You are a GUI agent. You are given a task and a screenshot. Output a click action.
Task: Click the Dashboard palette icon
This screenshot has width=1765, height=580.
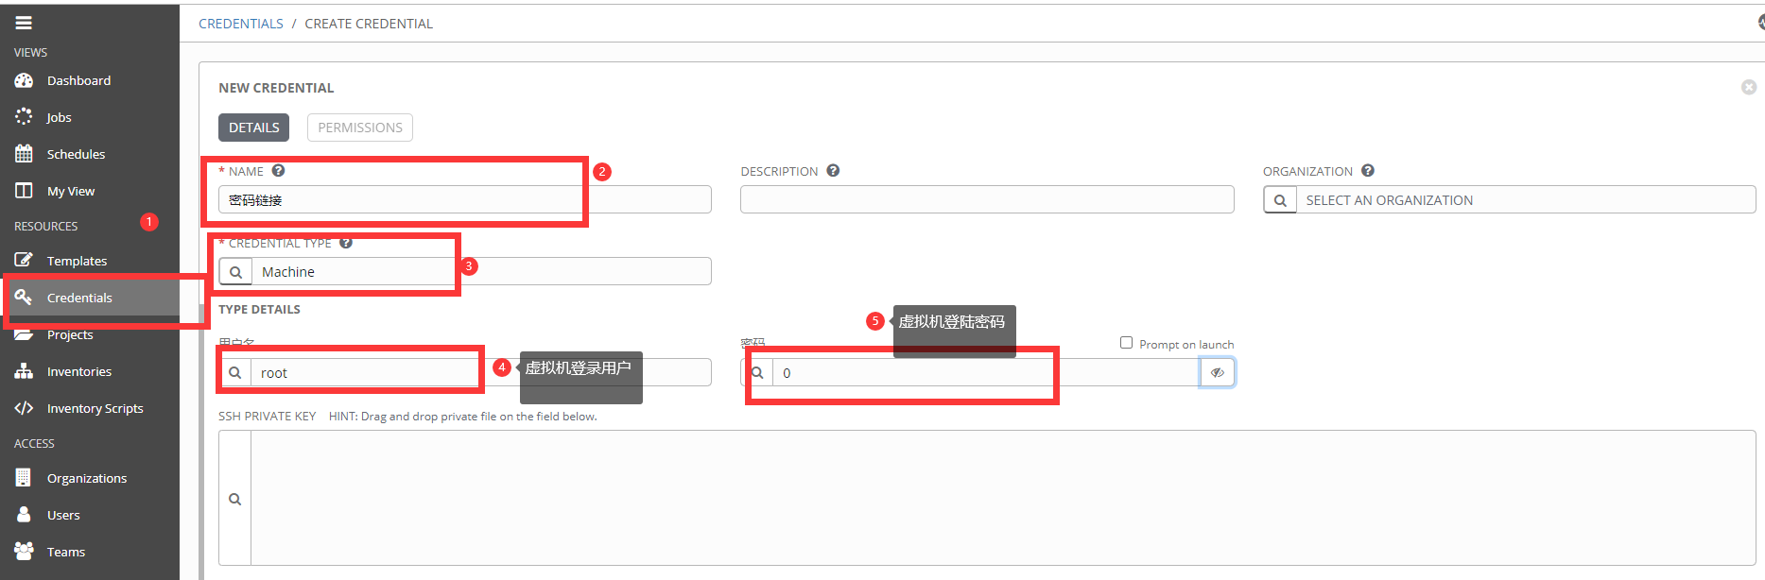pyautogui.click(x=24, y=80)
